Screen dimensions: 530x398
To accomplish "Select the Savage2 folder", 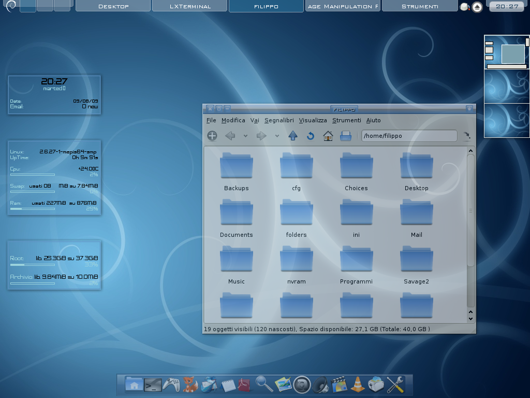I will tap(417, 265).
